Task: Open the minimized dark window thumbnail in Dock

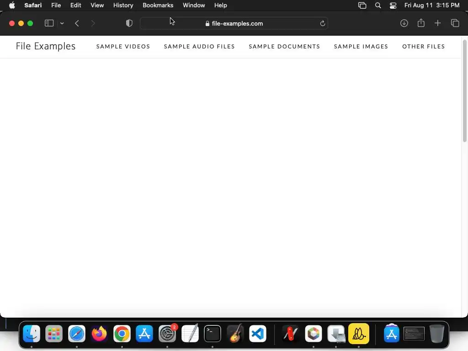Action: (x=414, y=333)
